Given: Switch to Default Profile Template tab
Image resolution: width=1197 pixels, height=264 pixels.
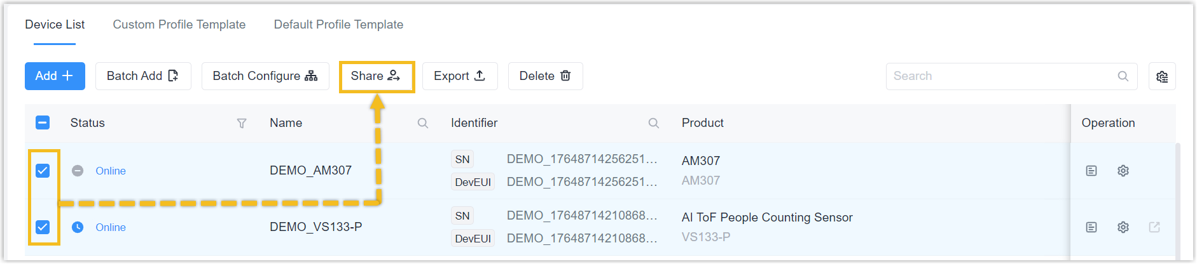Looking at the screenshot, I should click(x=338, y=25).
